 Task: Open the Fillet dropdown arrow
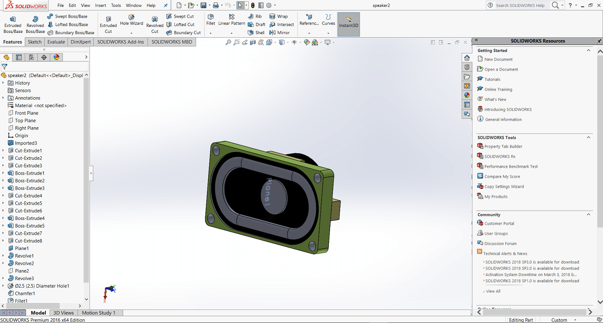click(x=211, y=33)
